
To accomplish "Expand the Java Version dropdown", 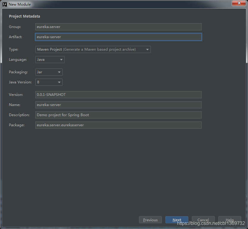I will 49,82.
